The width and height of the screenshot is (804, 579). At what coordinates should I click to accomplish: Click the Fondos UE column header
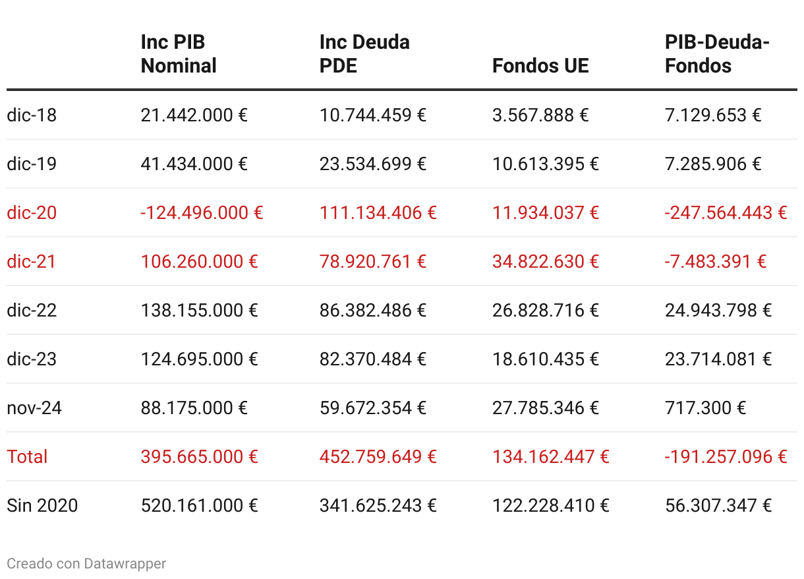(x=540, y=66)
